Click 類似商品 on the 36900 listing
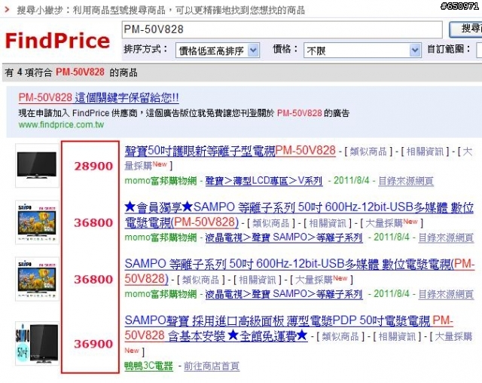The width and height of the screenshot is (482, 383). point(340,336)
